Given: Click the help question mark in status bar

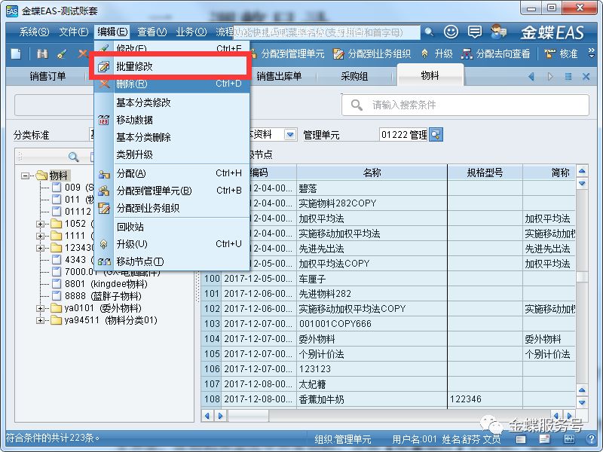Looking at the screenshot, I should click(592, 438).
